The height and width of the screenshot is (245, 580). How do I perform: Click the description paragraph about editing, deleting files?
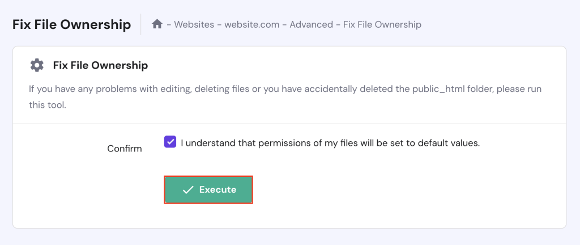[170, 90]
